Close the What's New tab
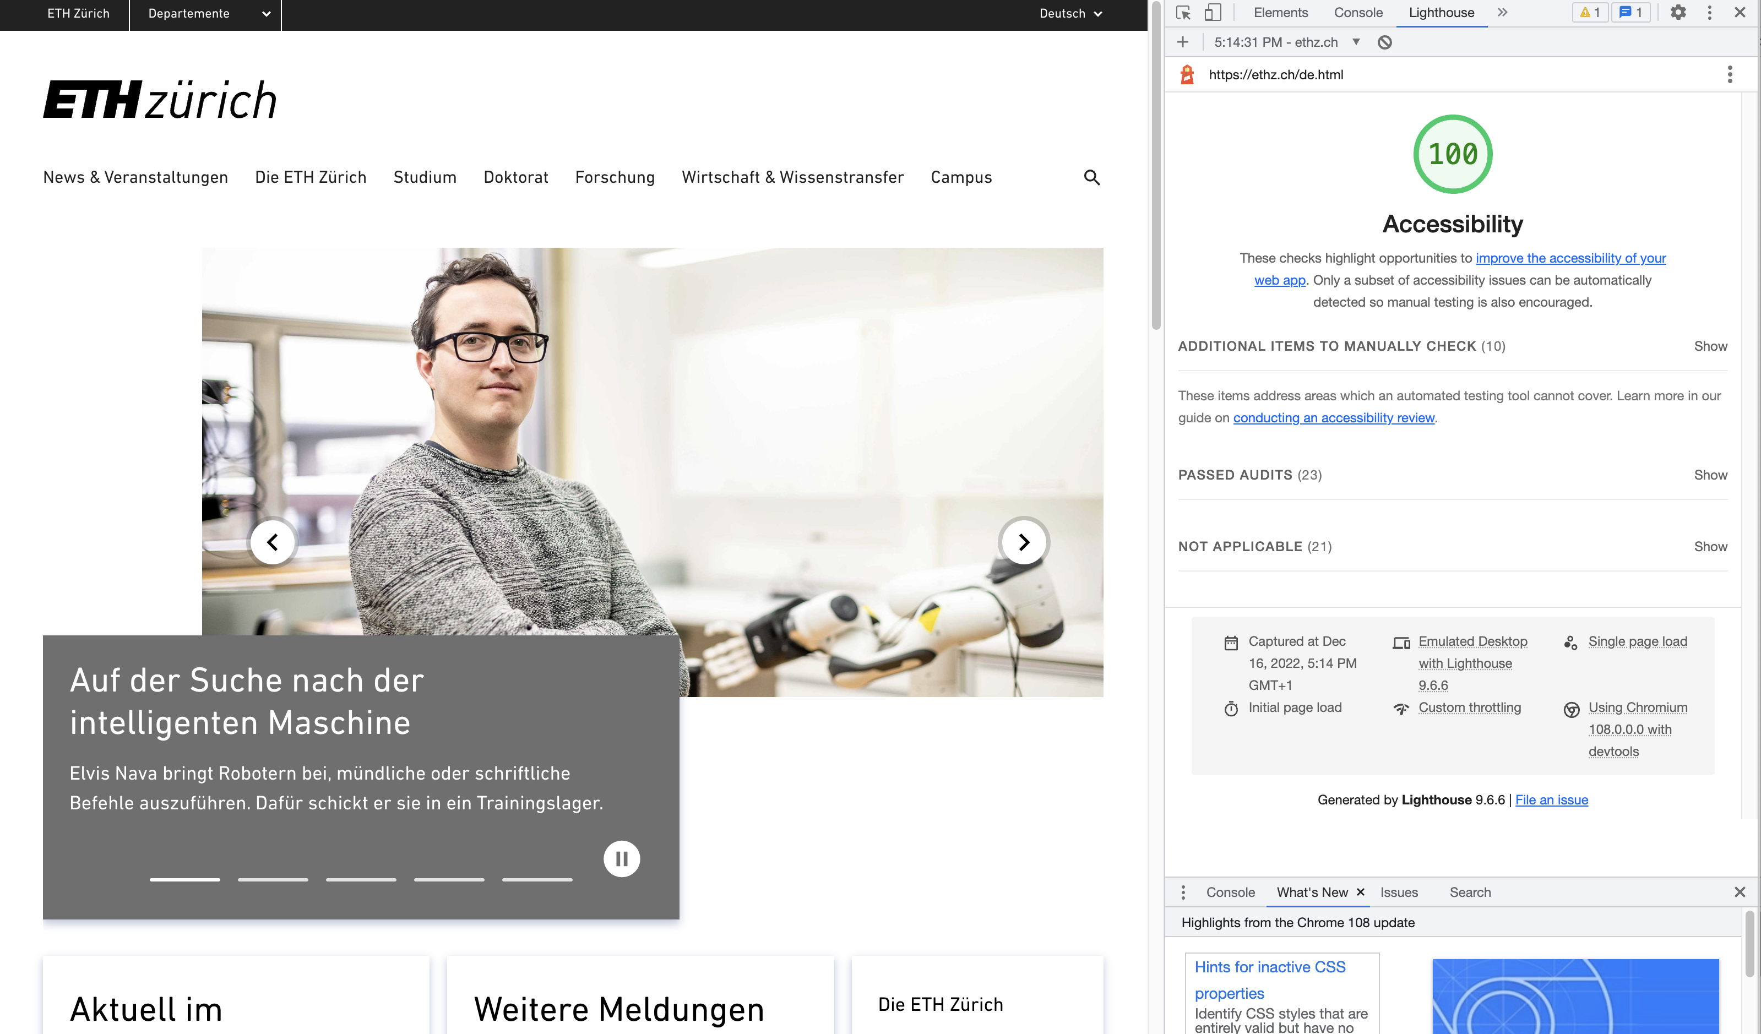 (1360, 892)
